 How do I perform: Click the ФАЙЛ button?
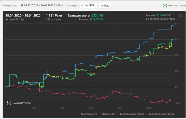pos(105,6)
